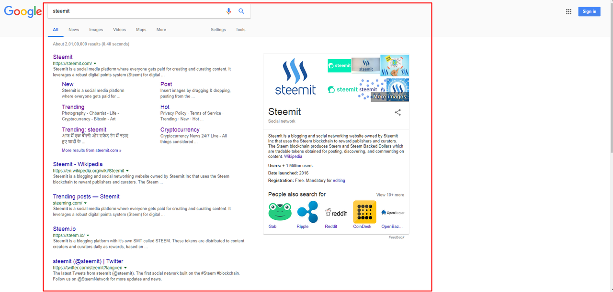The width and height of the screenshot is (613, 292).
Task: Open the Ripple logo icon
Action: (307, 212)
